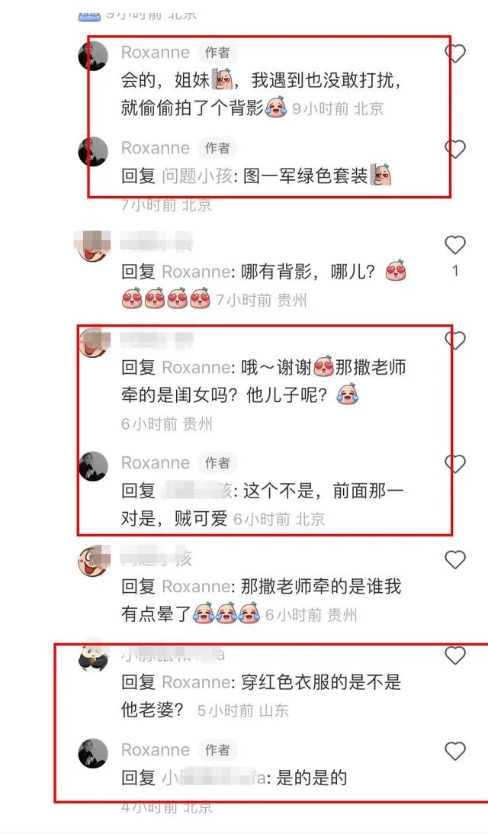This screenshot has width=488, height=834.
Task: Tap heart on 哪有背影 comment
Action: 455,245
